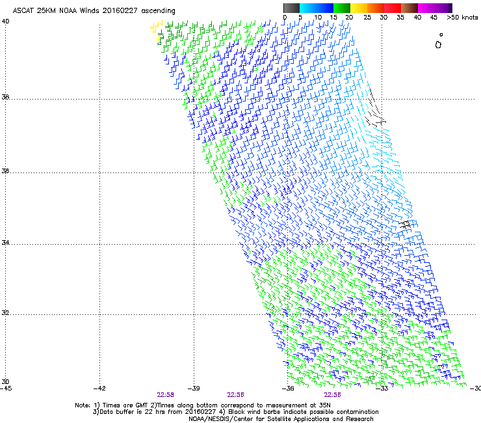The height and width of the screenshot is (423, 481).
Task: Click the longitude label '-33'
Action: point(382,389)
